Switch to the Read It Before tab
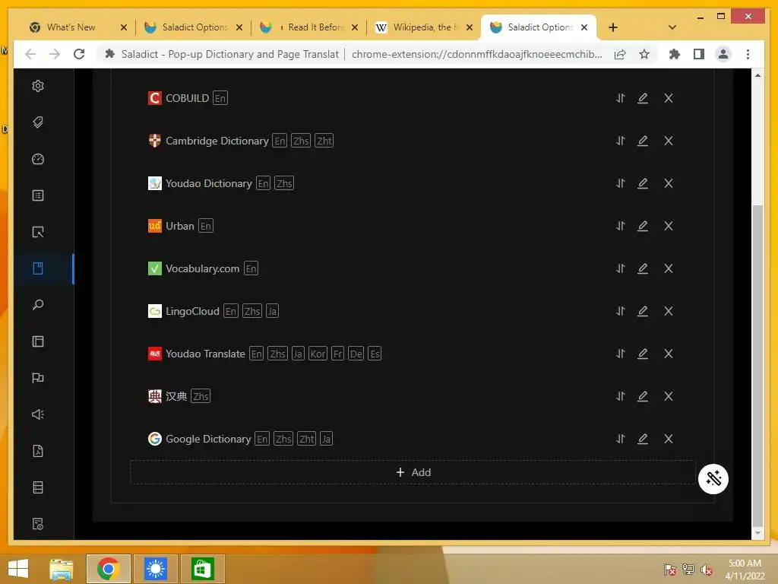Viewport: 778px width, 584px height. click(x=308, y=27)
